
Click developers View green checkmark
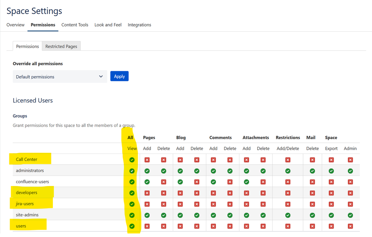click(132, 193)
